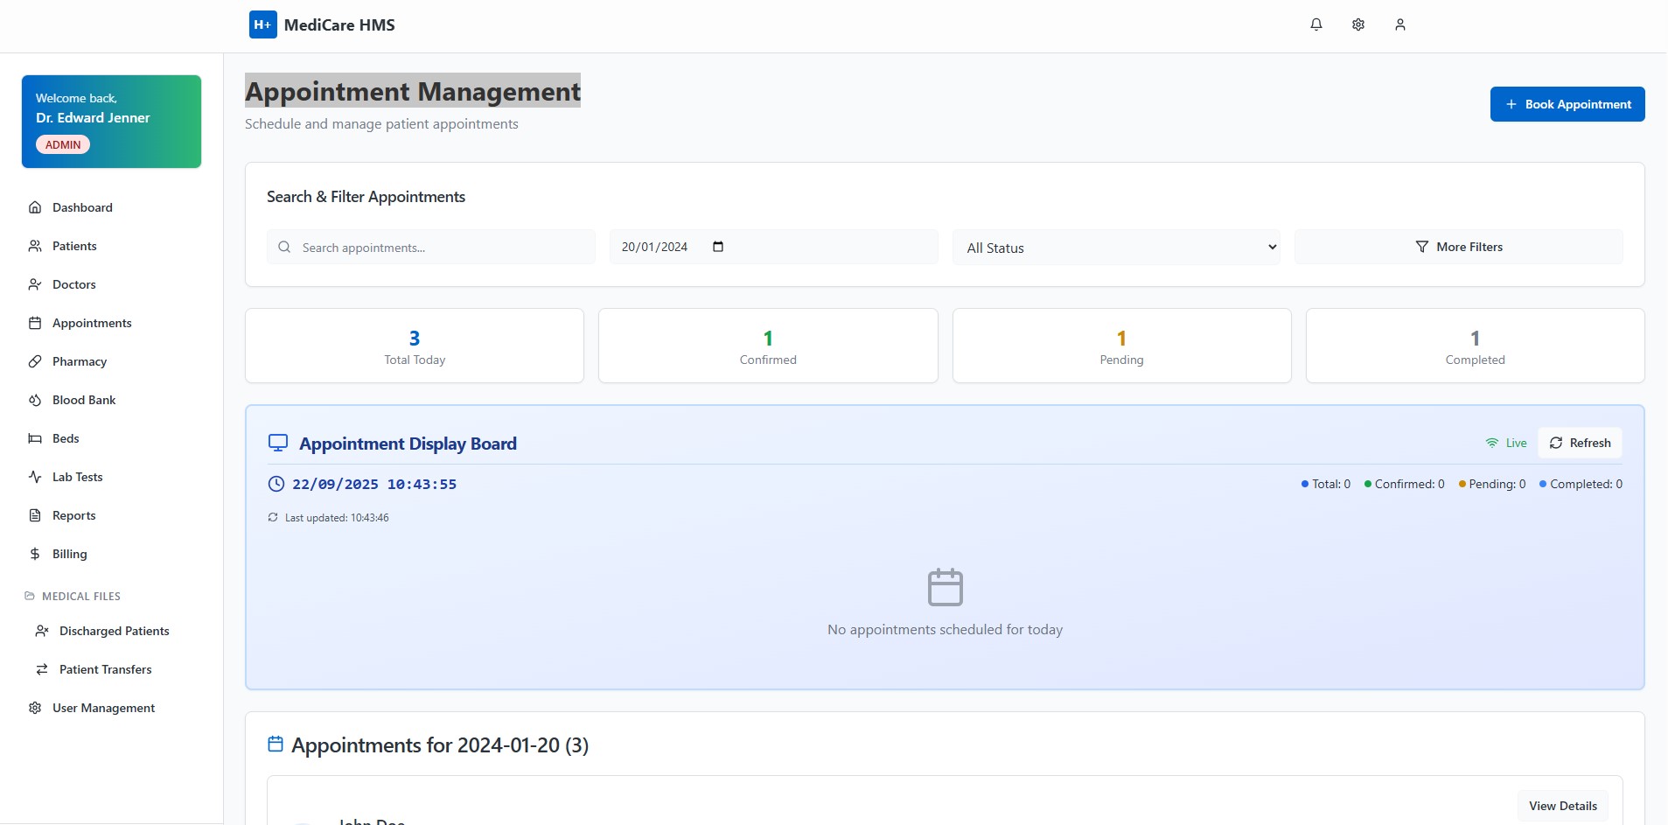Click the Dr. Edward Jenner name
The image size is (1668, 825).
click(93, 117)
